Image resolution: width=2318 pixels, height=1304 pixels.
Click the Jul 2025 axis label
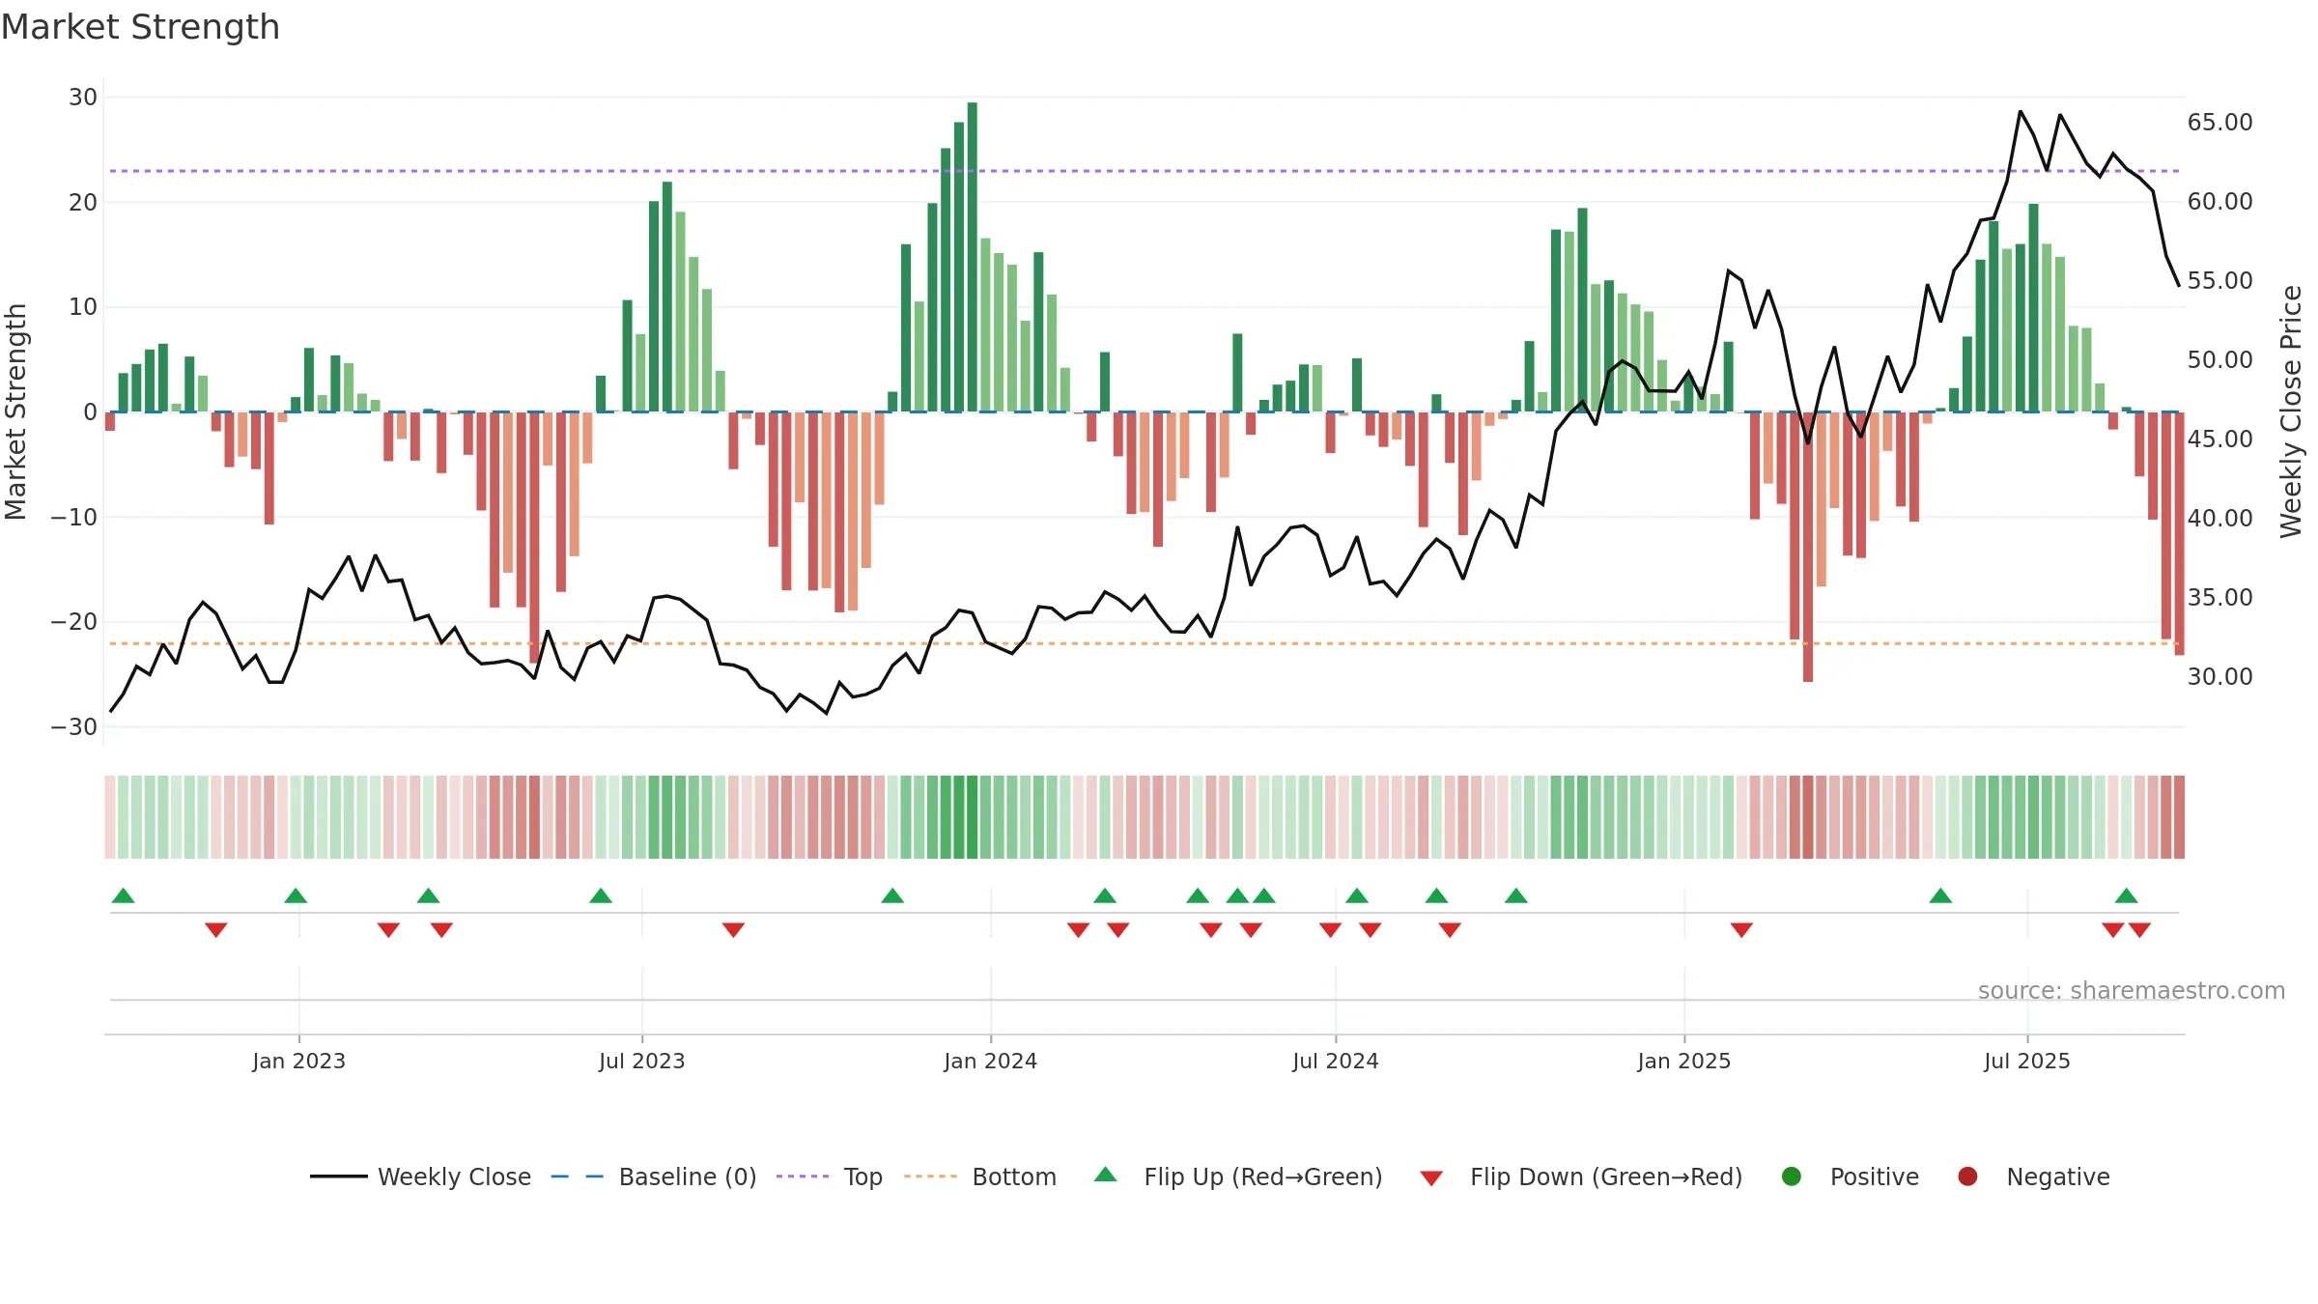click(2026, 1061)
